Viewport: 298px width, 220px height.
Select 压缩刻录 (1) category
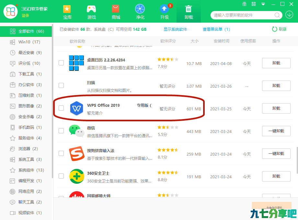pos(26,95)
